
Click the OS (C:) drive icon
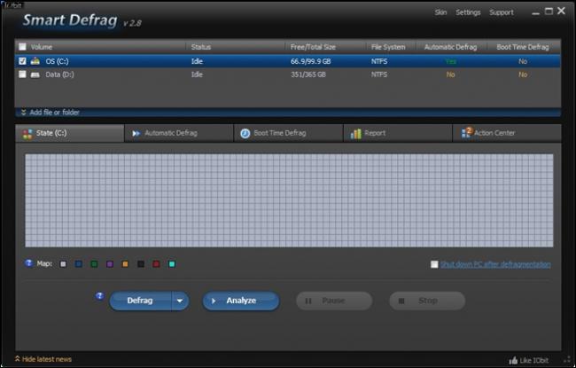pos(35,61)
